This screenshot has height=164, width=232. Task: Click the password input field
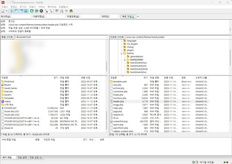pyautogui.click(x=90, y=17)
